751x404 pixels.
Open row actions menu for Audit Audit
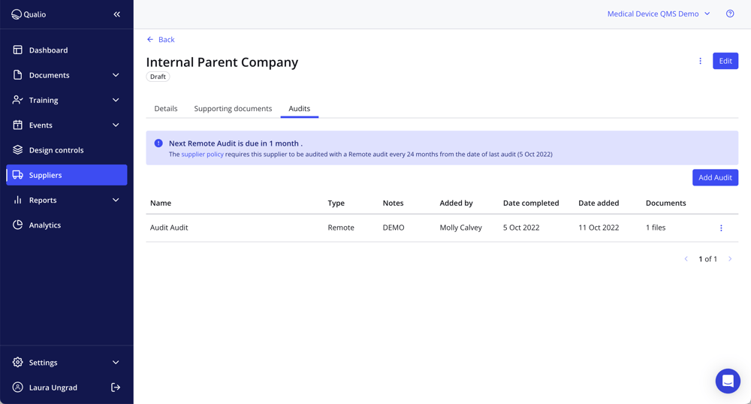coord(721,228)
